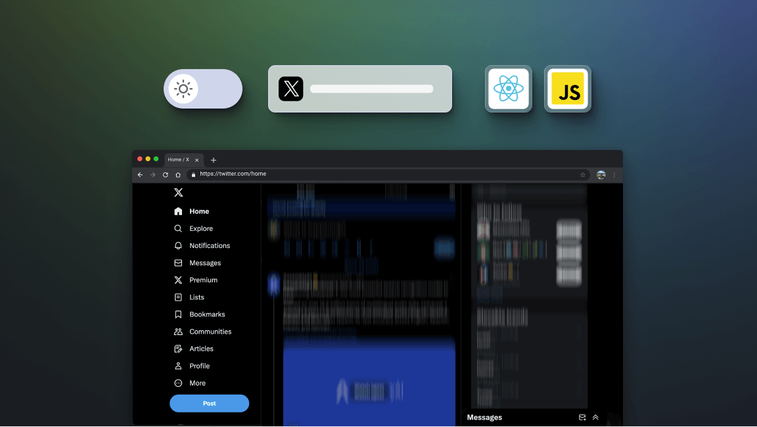Screen dimensions: 757x427
Task: Open the Messages drawer title
Action: tap(484, 417)
